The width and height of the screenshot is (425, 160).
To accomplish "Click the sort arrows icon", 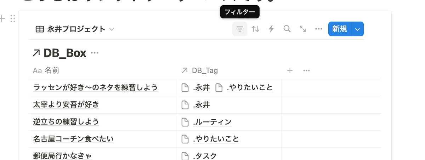I will pyautogui.click(x=255, y=29).
